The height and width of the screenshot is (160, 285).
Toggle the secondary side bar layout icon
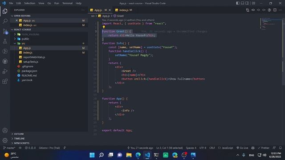coord(247,3)
